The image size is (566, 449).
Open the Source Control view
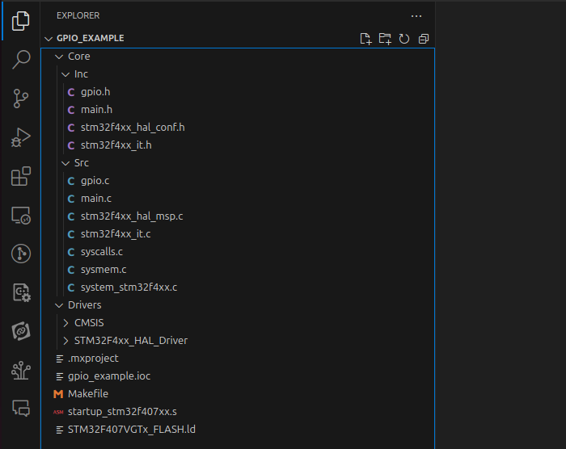click(21, 99)
